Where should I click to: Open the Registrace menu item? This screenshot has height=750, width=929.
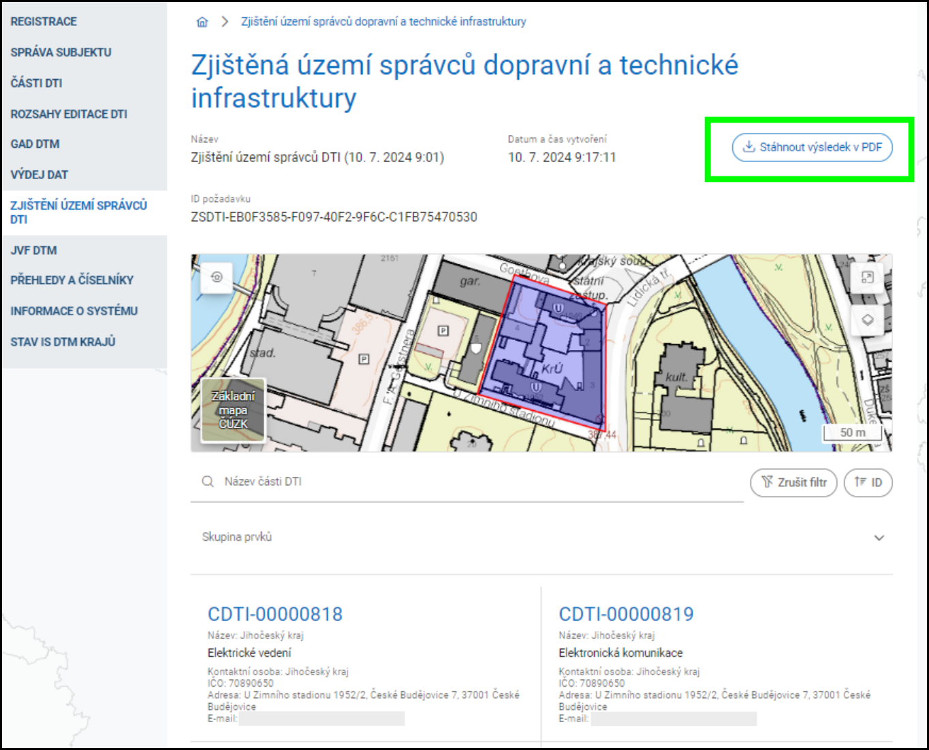tap(43, 21)
